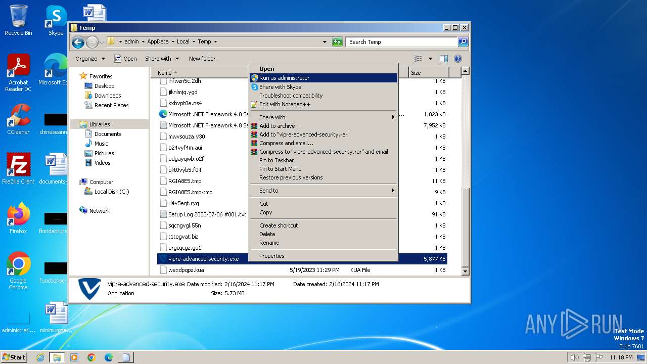Open the Acrobat Reader DC desktop icon

(18, 73)
